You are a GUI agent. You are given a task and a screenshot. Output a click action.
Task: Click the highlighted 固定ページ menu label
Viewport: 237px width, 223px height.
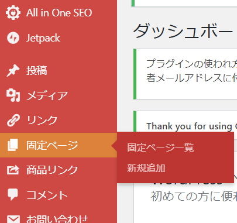pos(52,145)
